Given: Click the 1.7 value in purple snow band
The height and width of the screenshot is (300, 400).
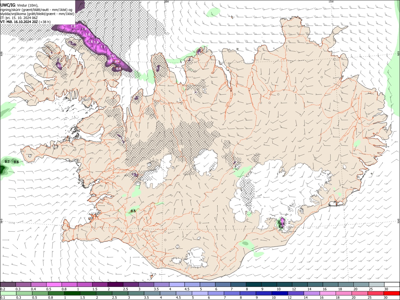Looking at the screenshot, I should pyautogui.click(x=104, y=47).
